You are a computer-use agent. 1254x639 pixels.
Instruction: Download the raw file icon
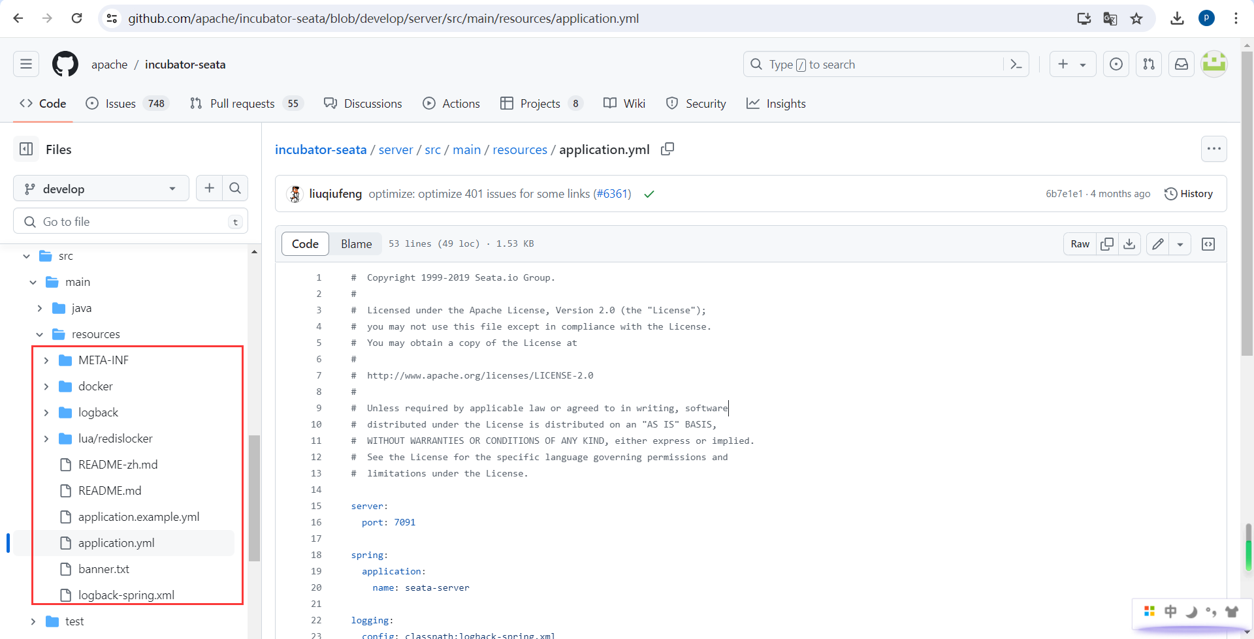[1129, 244]
